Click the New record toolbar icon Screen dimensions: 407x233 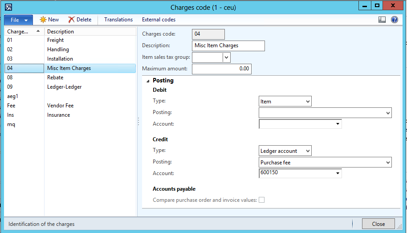tap(43, 20)
